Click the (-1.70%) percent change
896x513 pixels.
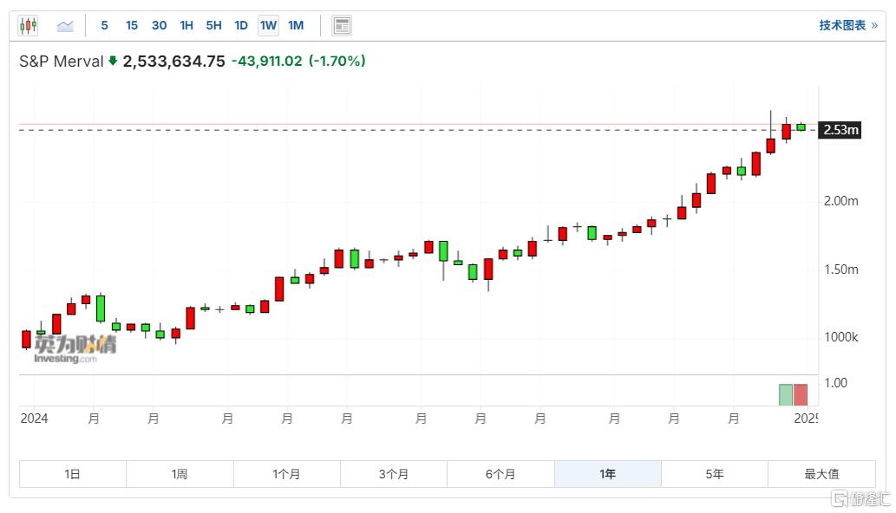337,61
